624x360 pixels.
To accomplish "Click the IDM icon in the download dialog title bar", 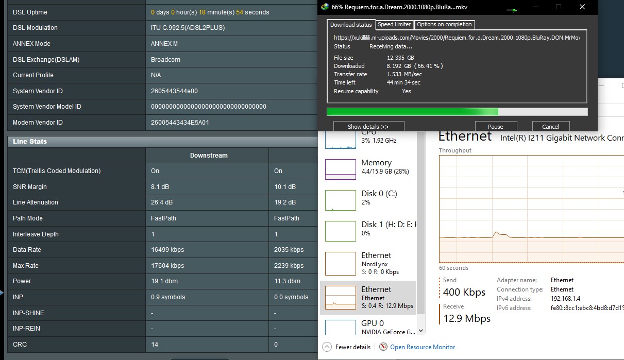I will (325, 7).
